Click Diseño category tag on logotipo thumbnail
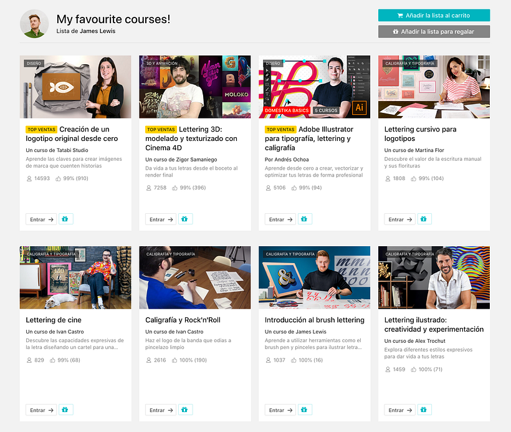This screenshot has width=511, height=432. tap(34, 63)
